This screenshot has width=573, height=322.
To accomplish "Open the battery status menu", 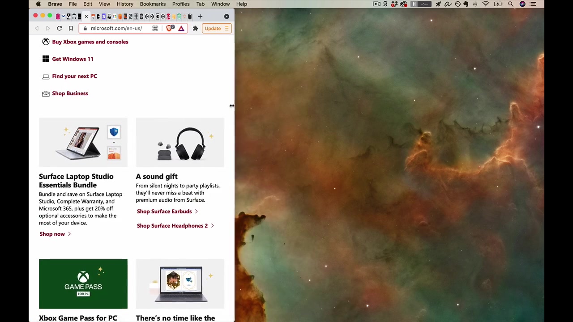I will tap(498, 4).
